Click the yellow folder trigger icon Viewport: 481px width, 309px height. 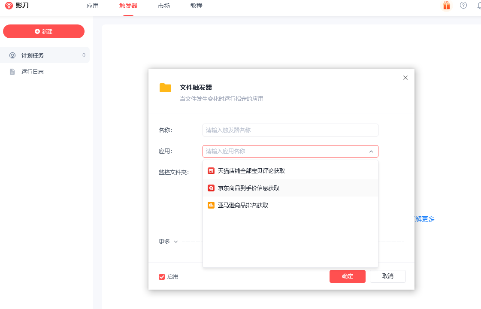click(165, 88)
